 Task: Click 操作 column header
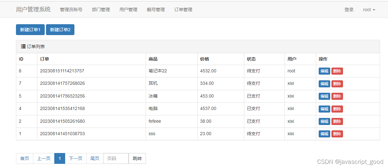323,59
